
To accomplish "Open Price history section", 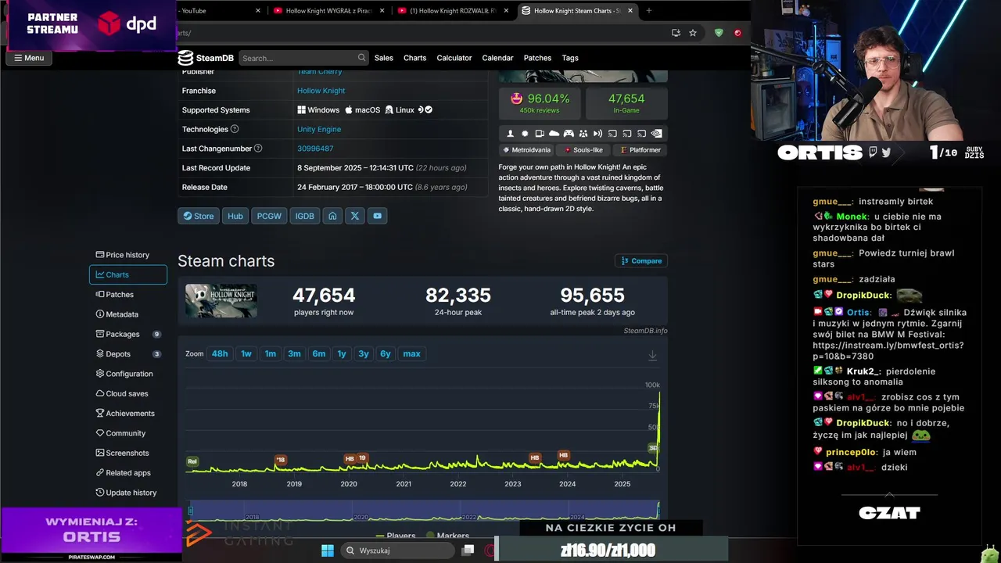I will 127,255.
